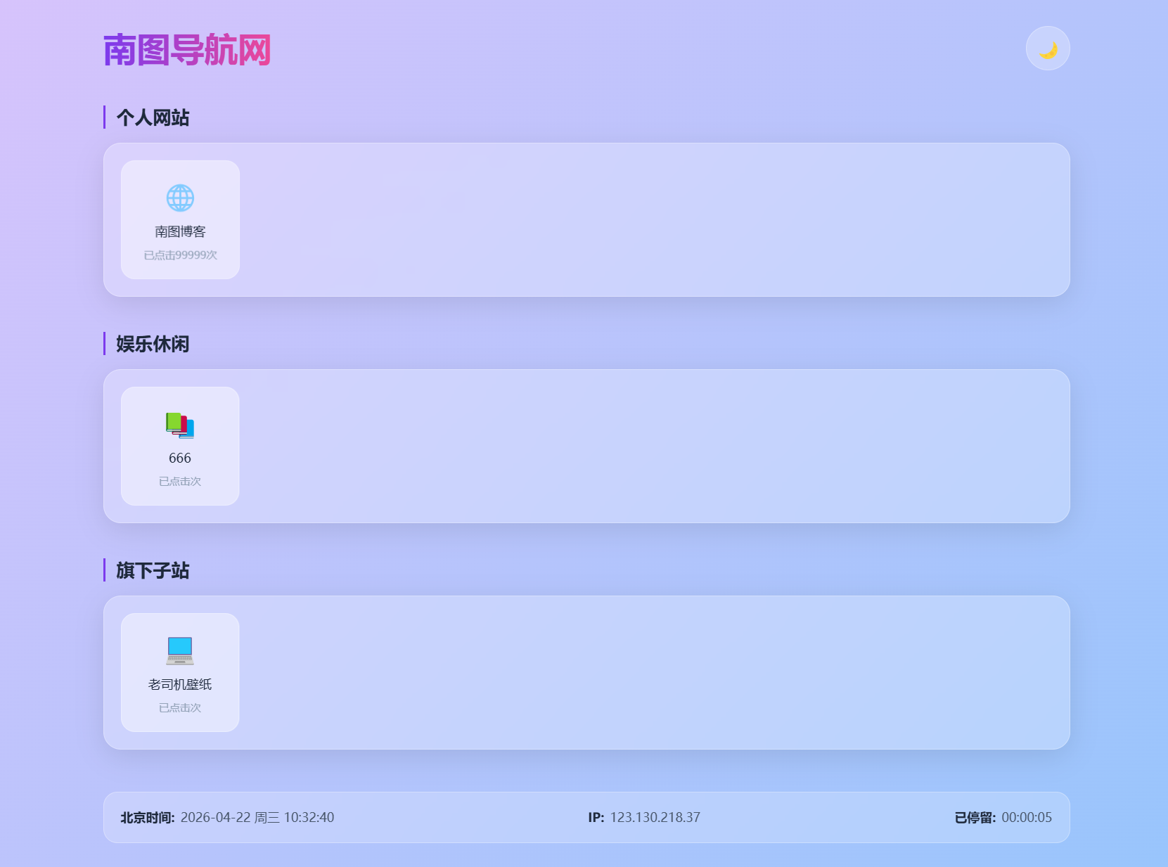The height and width of the screenshot is (867, 1168).
Task: Click the 南图导航网 site title
Action: [186, 50]
